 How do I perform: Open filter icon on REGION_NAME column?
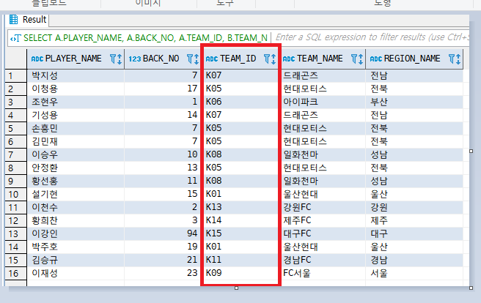[452, 59]
